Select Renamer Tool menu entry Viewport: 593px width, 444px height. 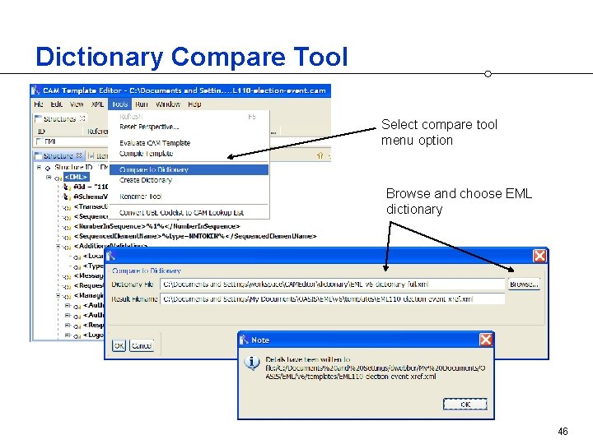pyautogui.click(x=140, y=197)
